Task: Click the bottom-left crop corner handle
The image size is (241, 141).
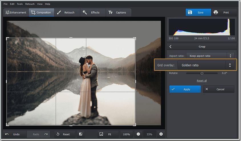Action: click(7, 125)
